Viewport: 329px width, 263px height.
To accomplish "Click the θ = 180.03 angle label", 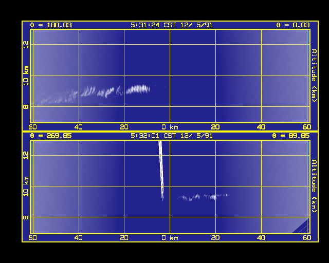I will (x=51, y=25).
